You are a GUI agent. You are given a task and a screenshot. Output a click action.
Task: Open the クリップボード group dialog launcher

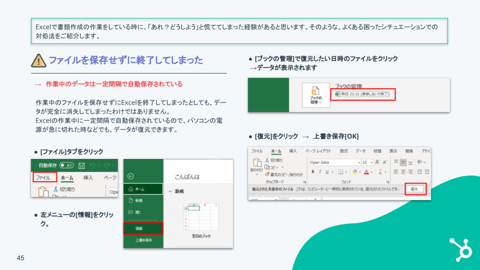pos(304,182)
